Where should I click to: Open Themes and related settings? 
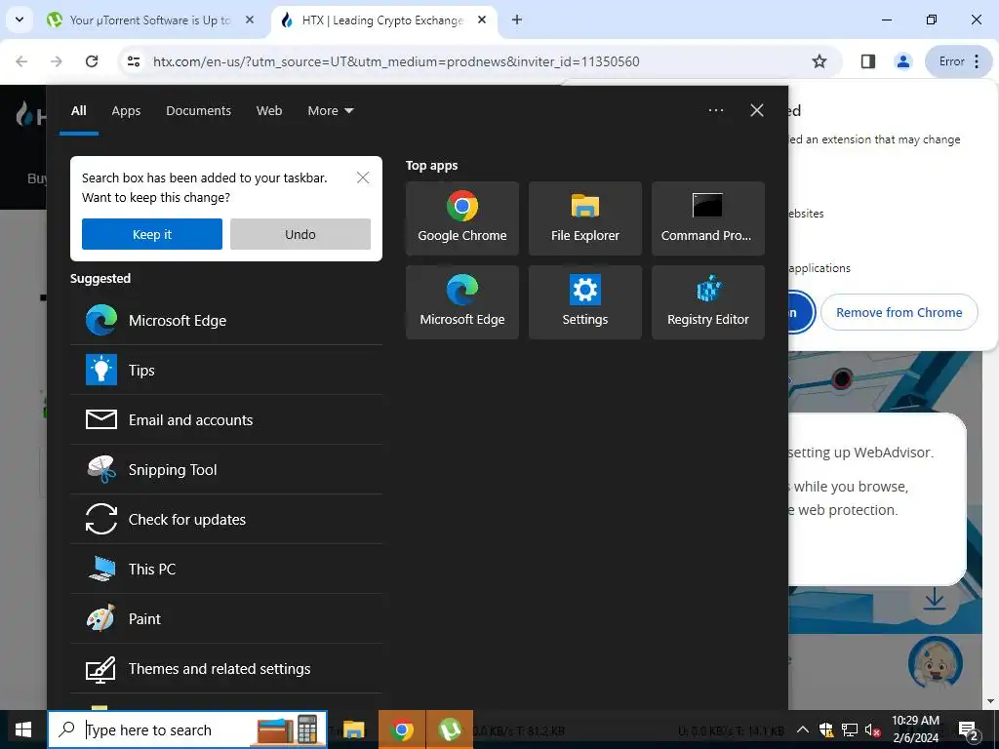tap(226, 668)
